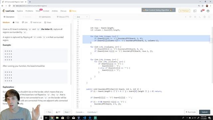Click the editor info icon
Viewport: 213px width, 120px height.
click(x=186, y=17)
